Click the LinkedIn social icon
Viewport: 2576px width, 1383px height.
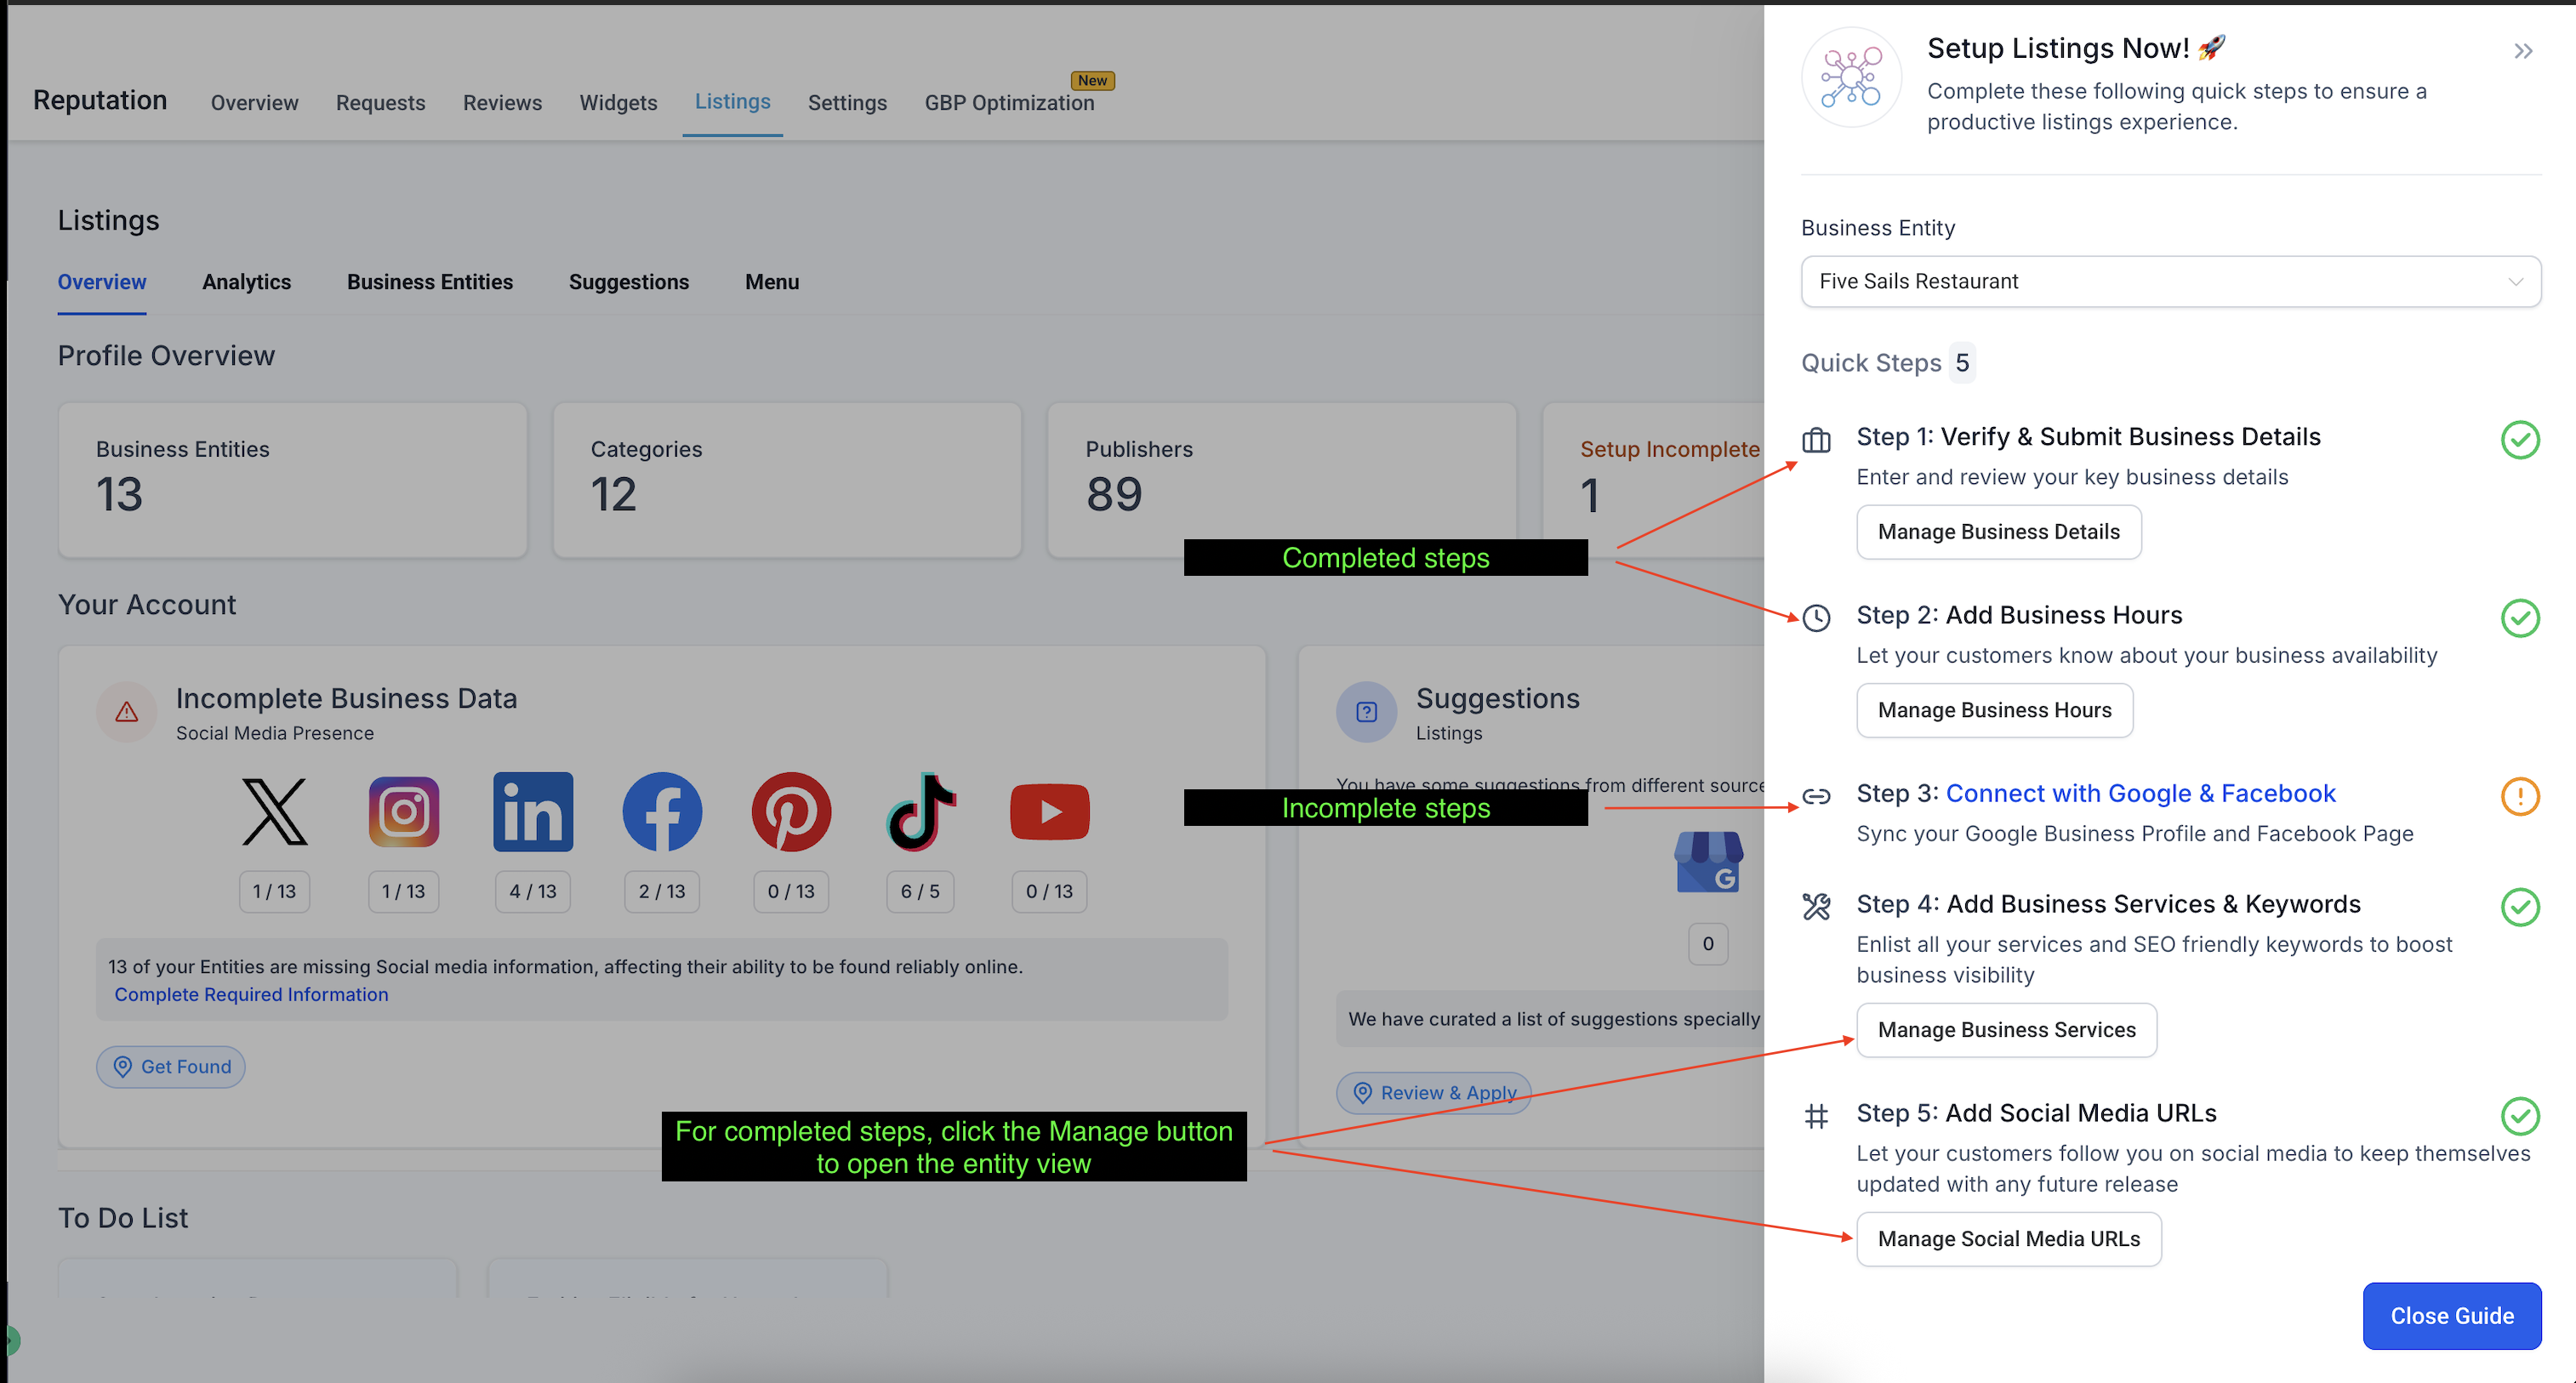[x=532, y=811]
